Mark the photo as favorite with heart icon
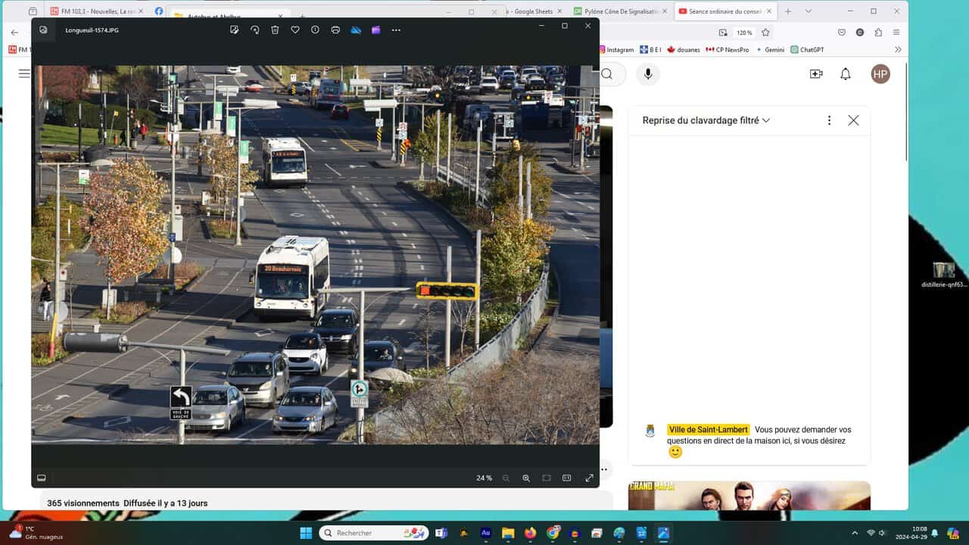 click(x=295, y=30)
